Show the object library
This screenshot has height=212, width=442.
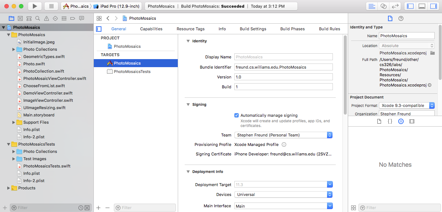pyautogui.click(x=401, y=122)
